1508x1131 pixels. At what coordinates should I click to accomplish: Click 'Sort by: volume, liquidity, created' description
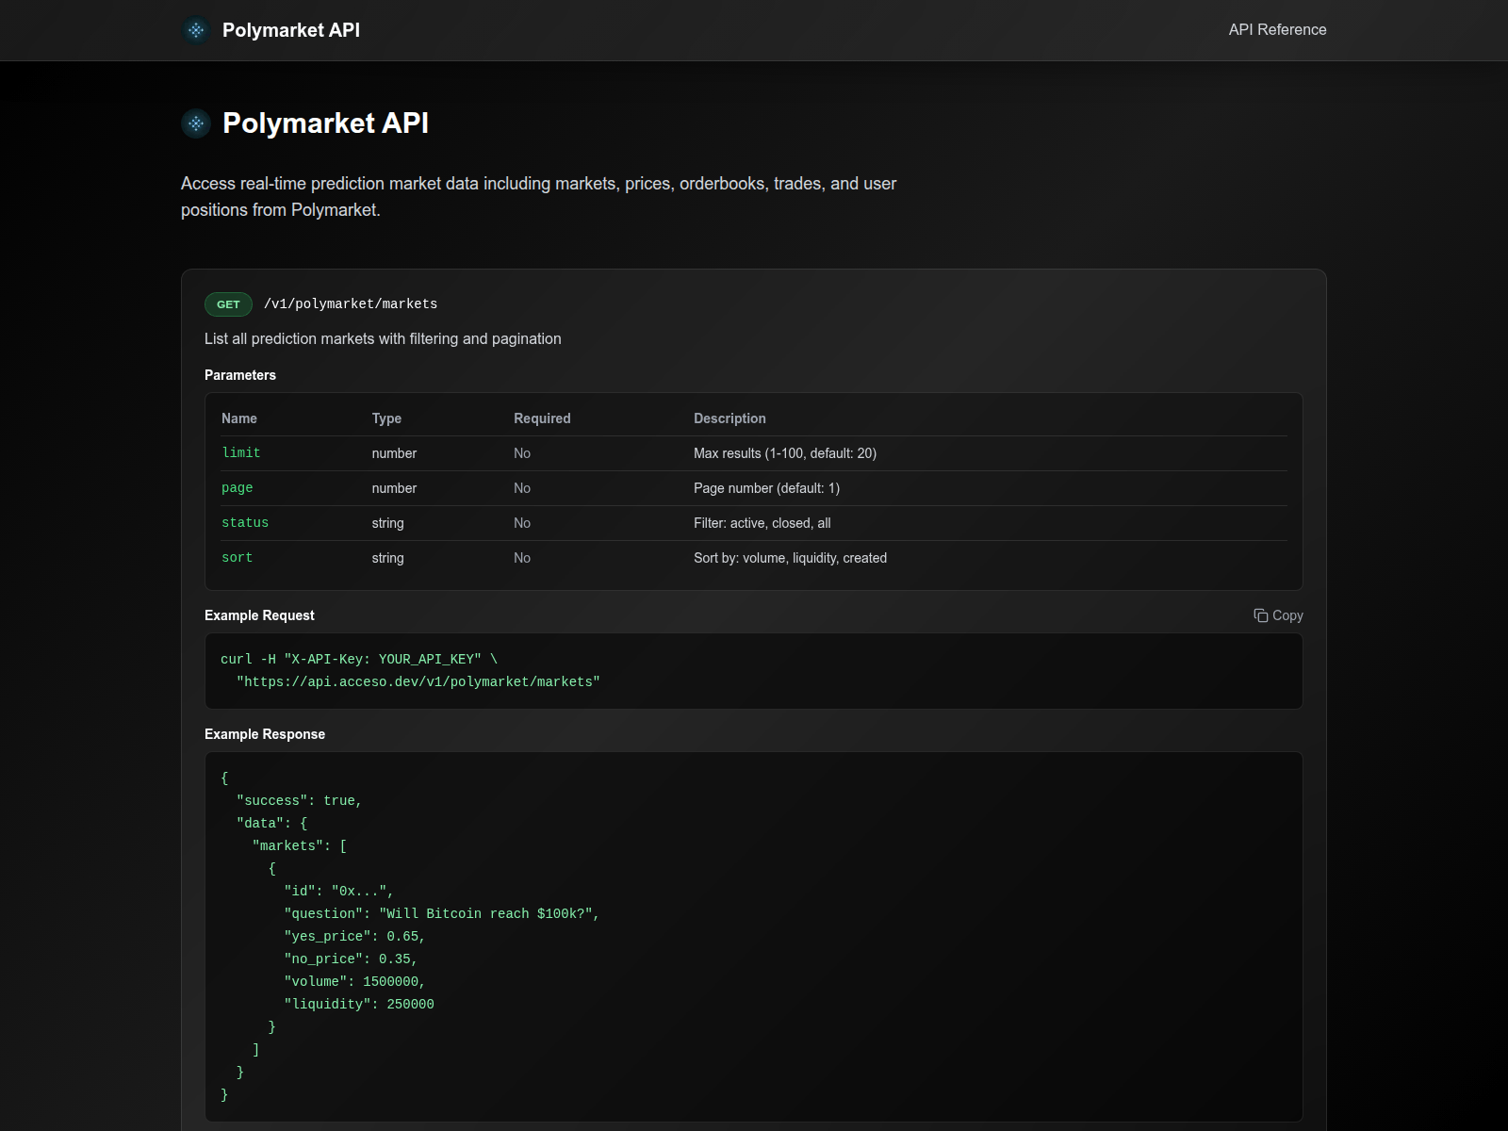coord(790,558)
